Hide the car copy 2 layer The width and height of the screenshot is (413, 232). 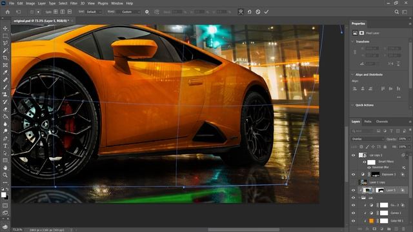click(x=354, y=155)
